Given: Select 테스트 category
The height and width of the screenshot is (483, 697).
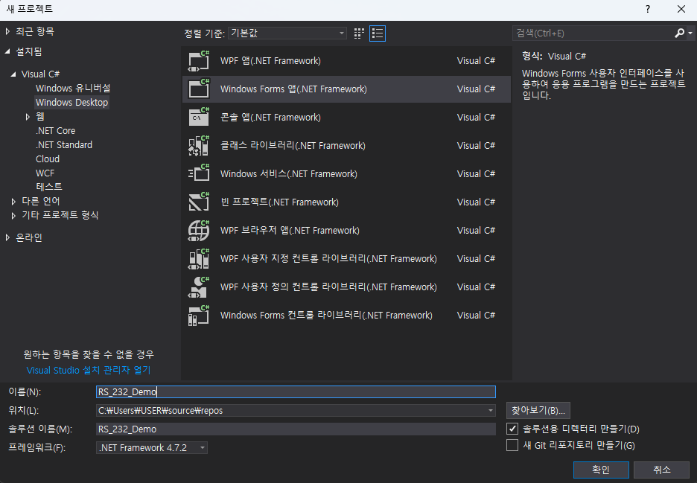Looking at the screenshot, I should (49, 187).
